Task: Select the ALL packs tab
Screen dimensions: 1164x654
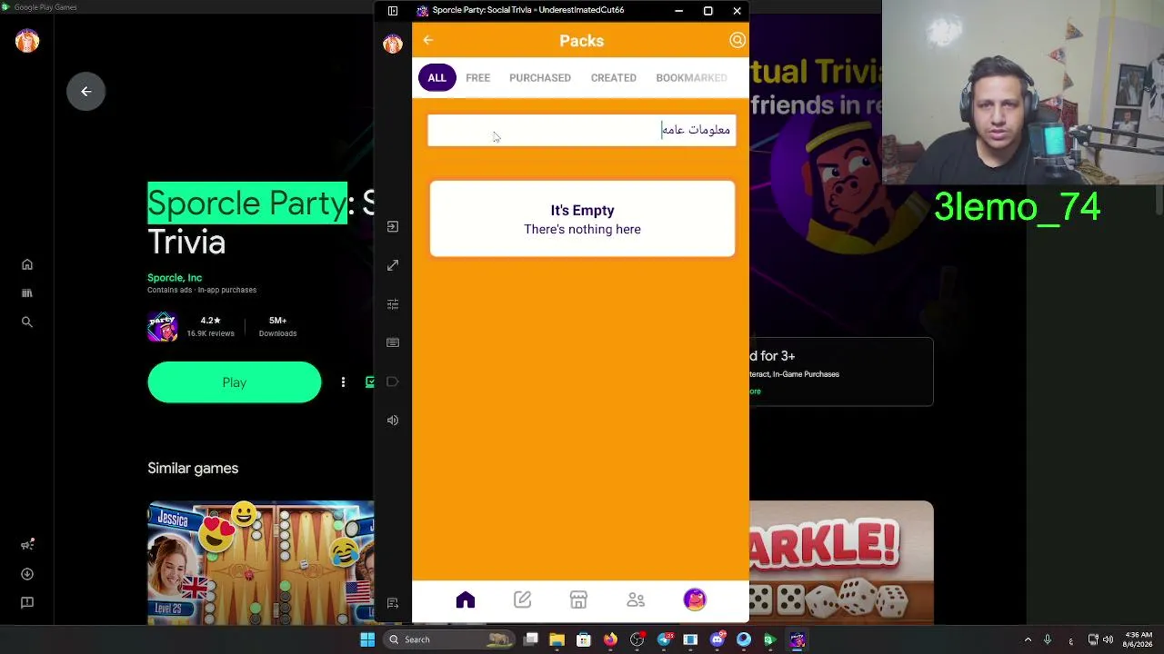Action: click(x=436, y=78)
